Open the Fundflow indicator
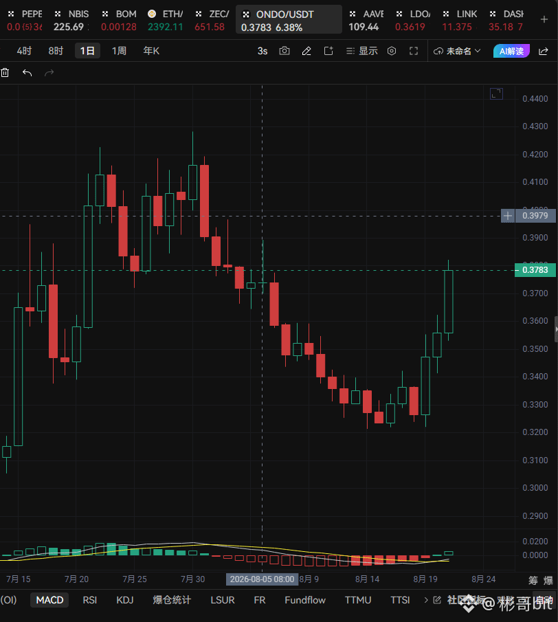Screen dimensions: 558x622 [x=305, y=600]
